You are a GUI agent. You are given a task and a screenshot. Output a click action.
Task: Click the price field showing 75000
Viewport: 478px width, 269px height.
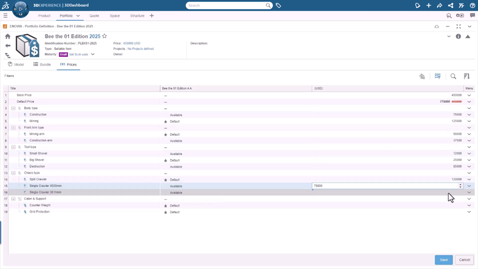point(384,186)
